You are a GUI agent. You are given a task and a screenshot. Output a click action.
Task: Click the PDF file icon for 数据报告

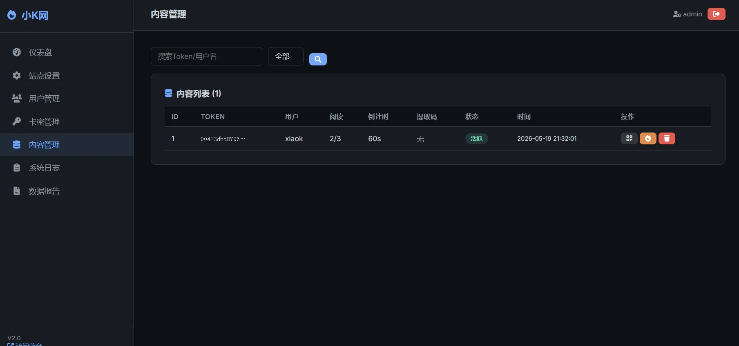click(17, 191)
